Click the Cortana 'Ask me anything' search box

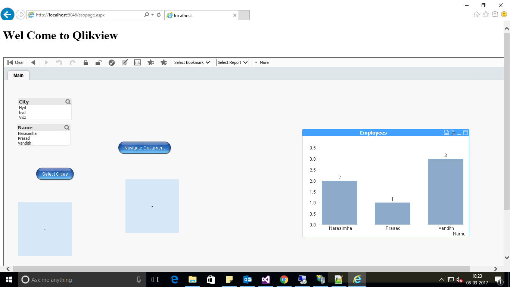pyautogui.click(x=82, y=280)
